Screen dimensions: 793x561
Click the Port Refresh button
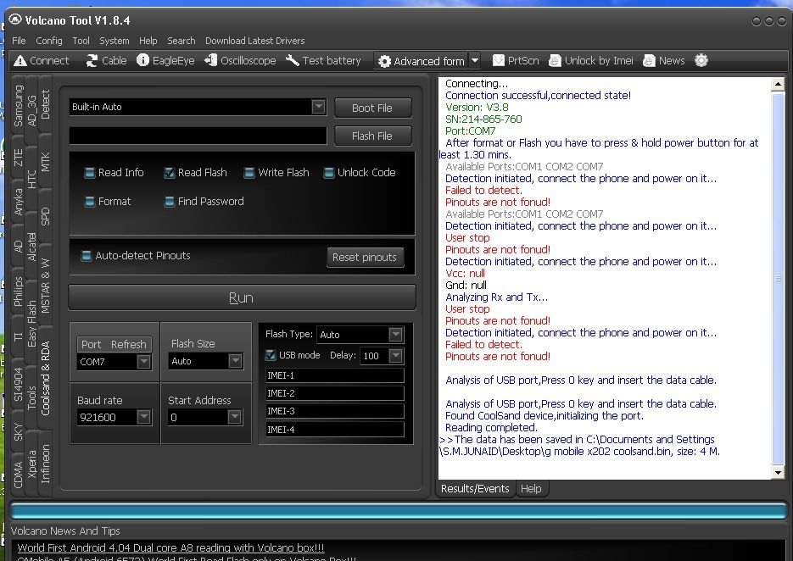click(114, 345)
